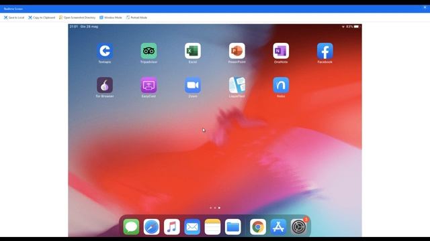This screenshot has height=241, width=430.
Task: Go to first home screen page dot
Action: point(210,208)
